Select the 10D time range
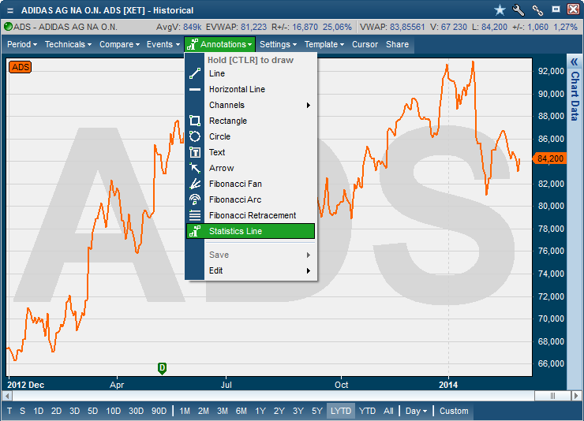The image size is (584, 421). pyautogui.click(x=113, y=411)
